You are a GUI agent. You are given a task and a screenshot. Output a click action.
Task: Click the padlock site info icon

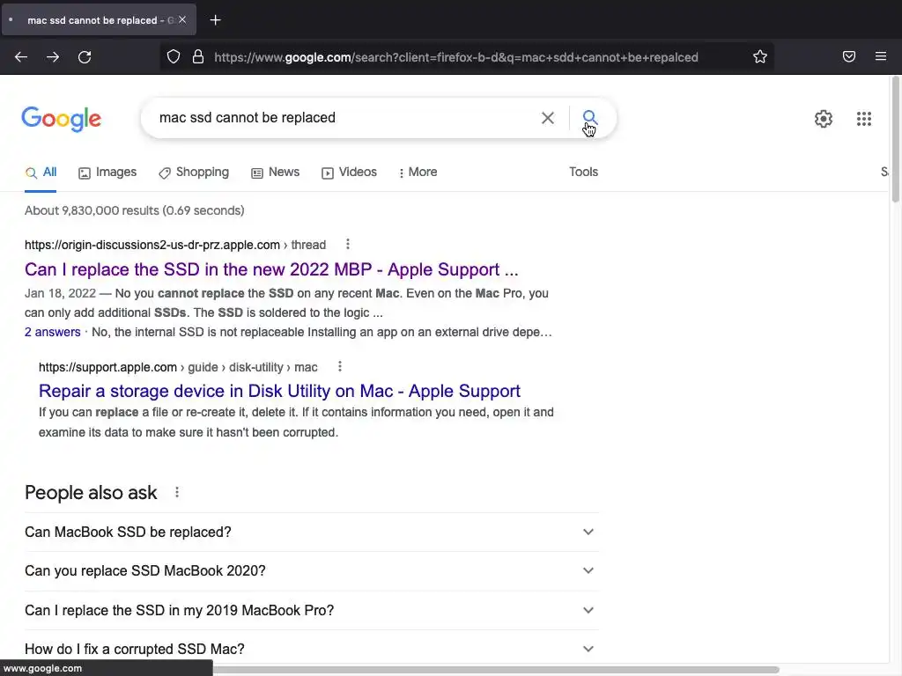pos(198,56)
